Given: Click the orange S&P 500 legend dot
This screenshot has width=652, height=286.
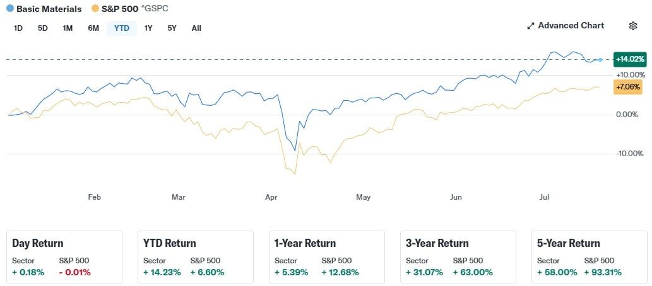Looking at the screenshot, I should pos(95,9).
